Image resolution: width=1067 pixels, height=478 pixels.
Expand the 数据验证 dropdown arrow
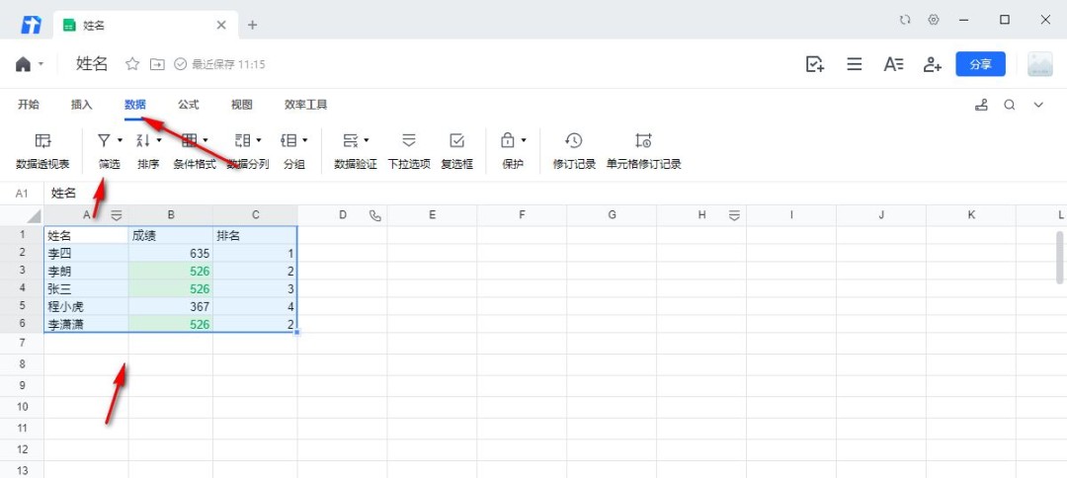pos(367,141)
